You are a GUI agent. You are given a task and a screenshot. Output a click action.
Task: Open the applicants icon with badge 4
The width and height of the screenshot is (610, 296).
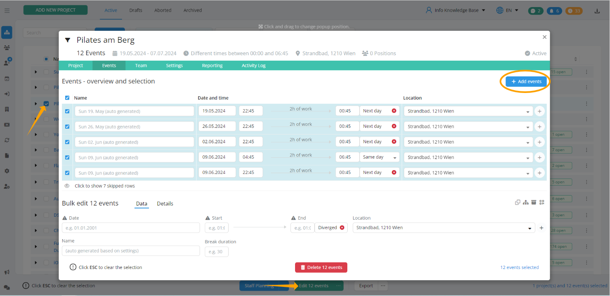(x=7, y=63)
